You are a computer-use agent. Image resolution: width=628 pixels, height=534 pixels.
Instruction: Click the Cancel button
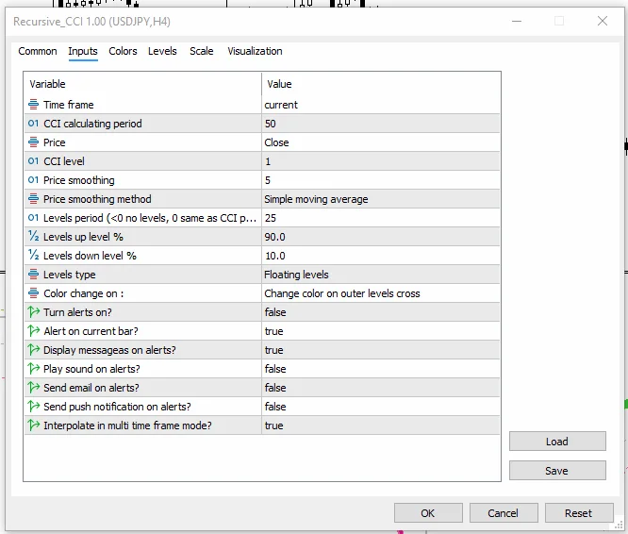[504, 512]
